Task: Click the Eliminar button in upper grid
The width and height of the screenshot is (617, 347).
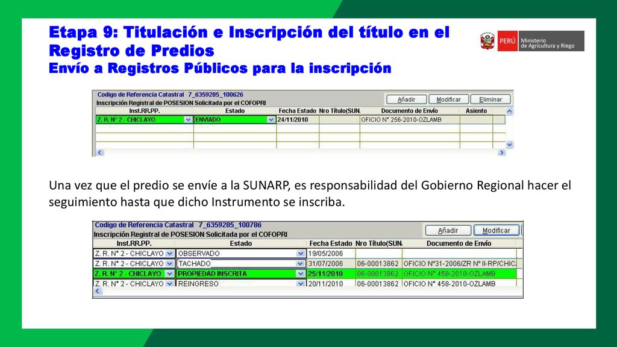Action: tap(490, 99)
